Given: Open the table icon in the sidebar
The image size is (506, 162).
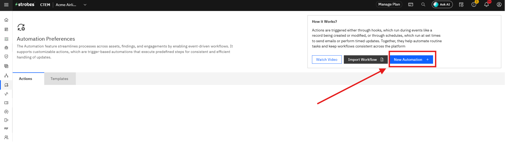Looking at the screenshot, I should click(x=6, y=66).
